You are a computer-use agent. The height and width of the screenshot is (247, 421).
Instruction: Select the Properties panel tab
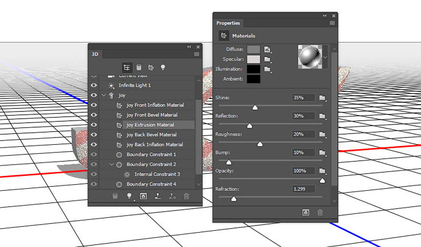coord(228,23)
